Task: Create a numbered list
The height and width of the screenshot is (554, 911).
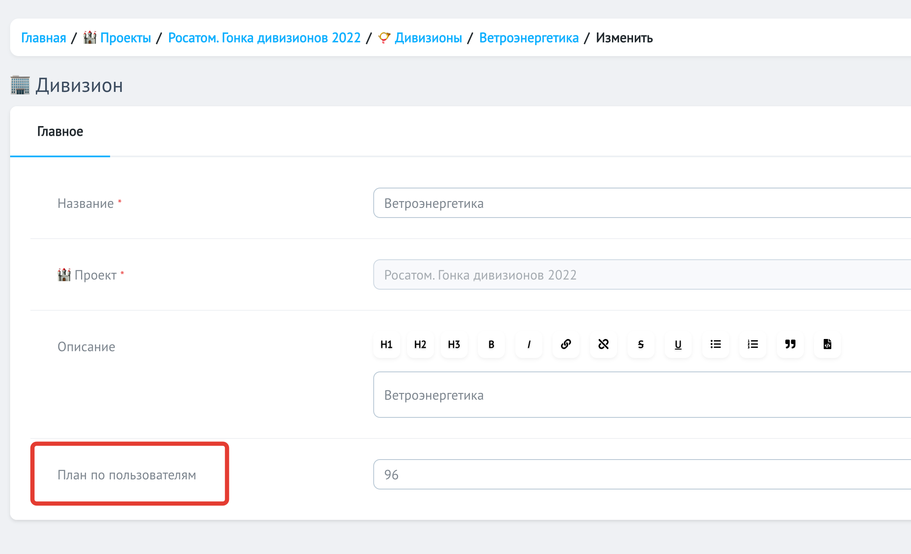Action: [752, 344]
